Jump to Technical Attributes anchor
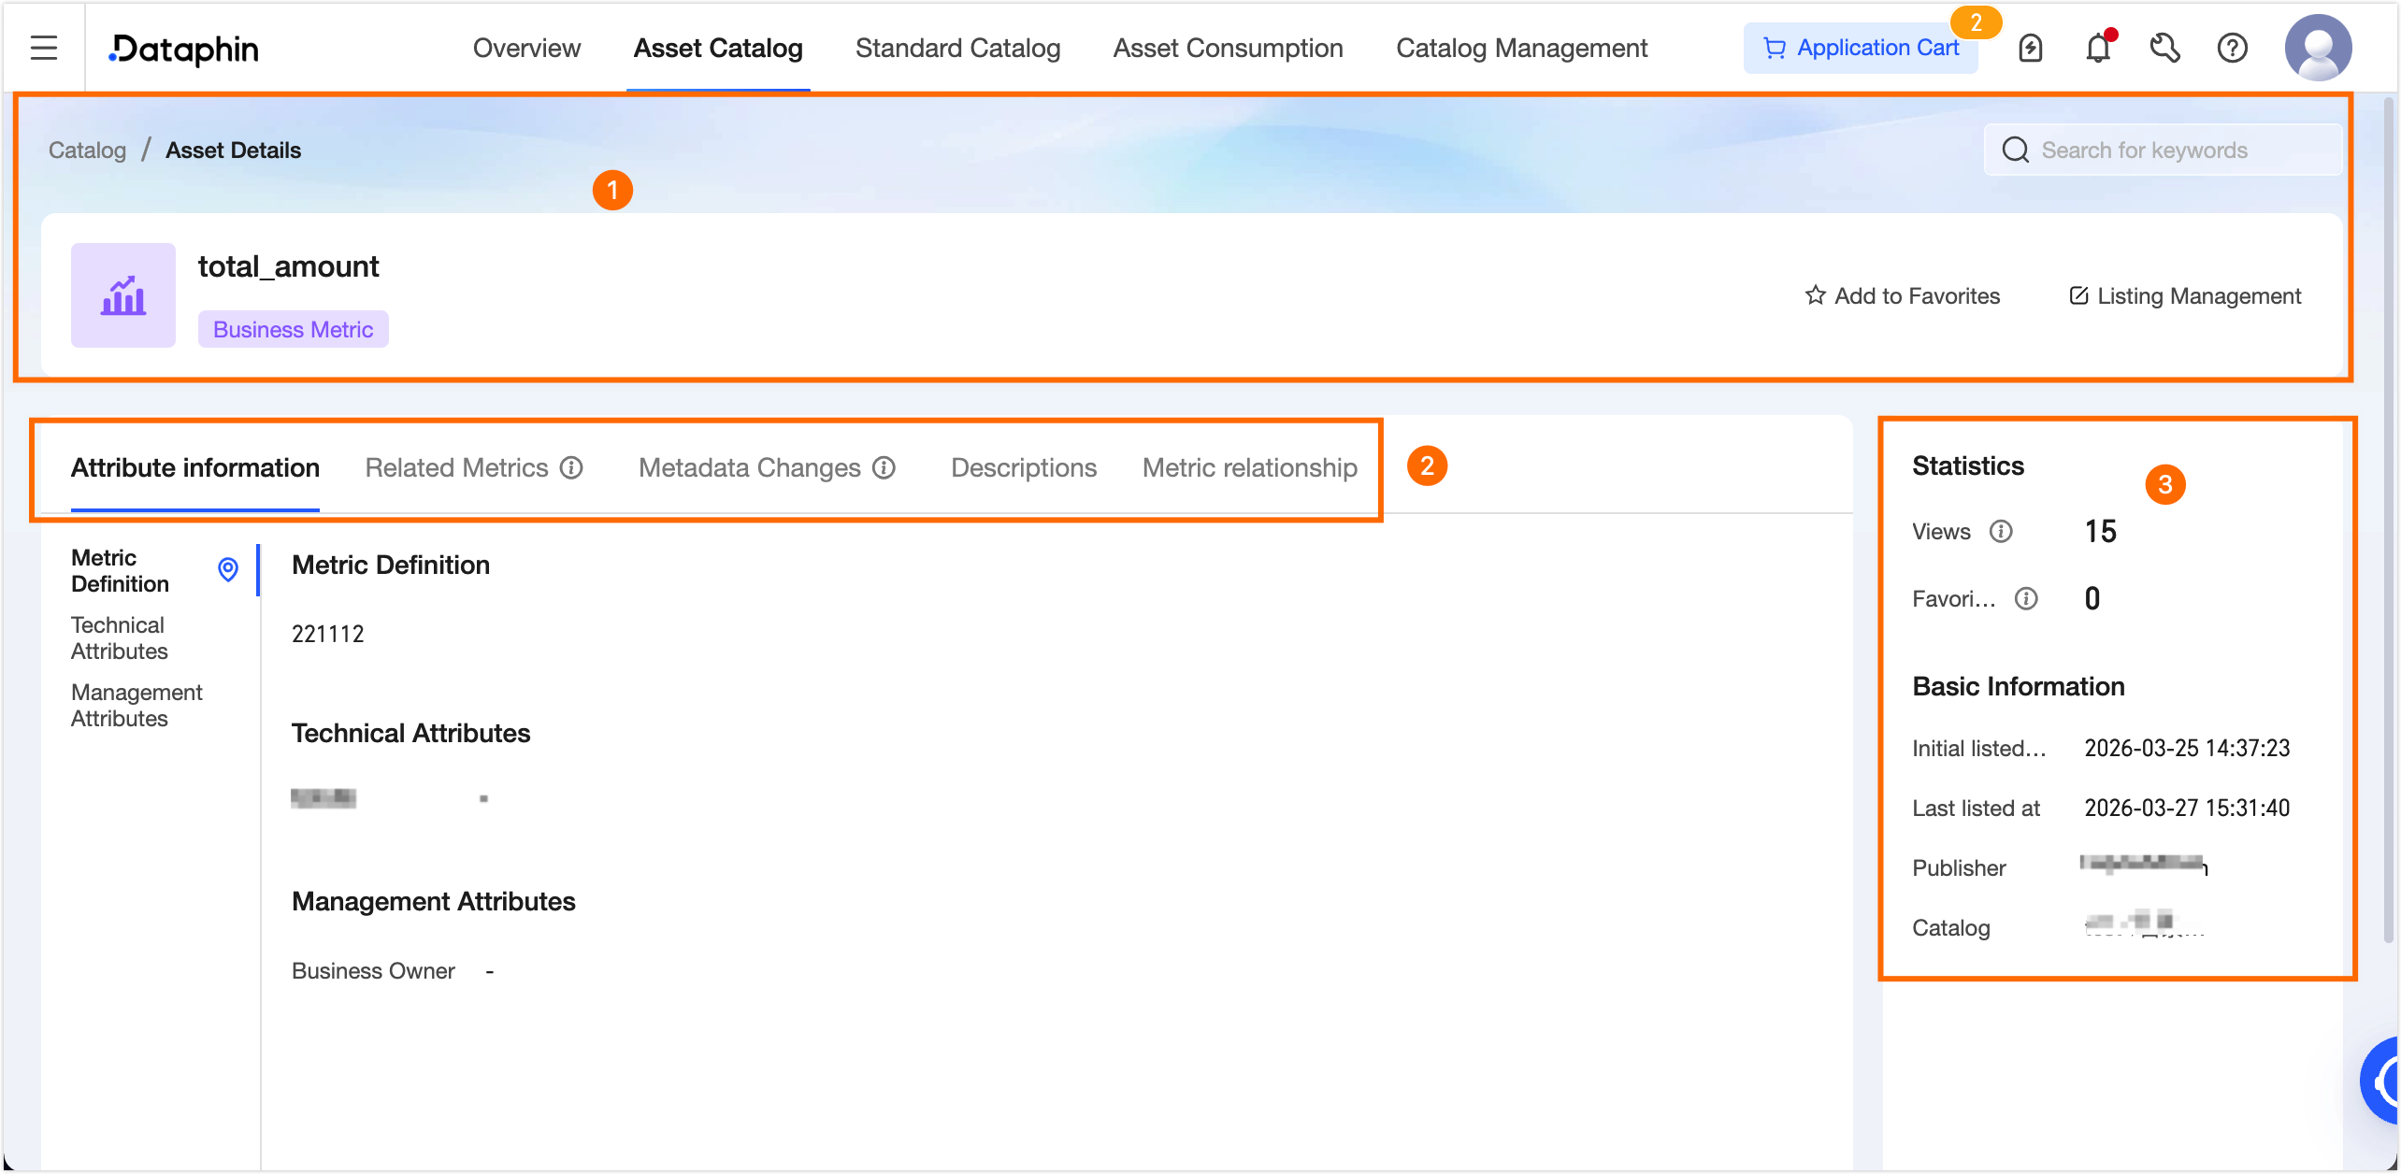The width and height of the screenshot is (2401, 1174). click(x=119, y=637)
